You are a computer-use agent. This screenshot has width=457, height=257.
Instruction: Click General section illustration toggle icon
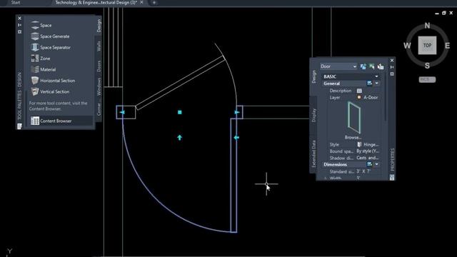369,84
